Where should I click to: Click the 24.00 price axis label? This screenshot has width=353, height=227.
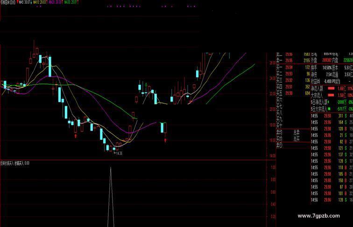point(273,78)
